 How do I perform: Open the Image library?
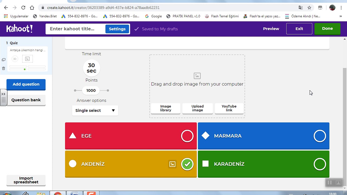[166, 108]
